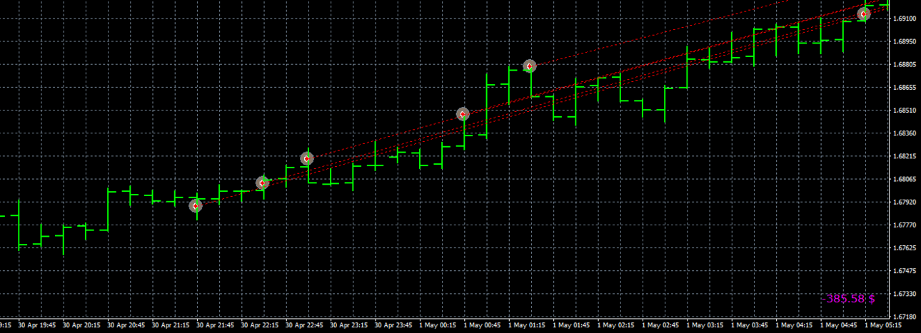The height and width of the screenshot is (333, 921).
Task: Click the trade marker near the 1.68510 level
Action: pyautogui.click(x=463, y=113)
